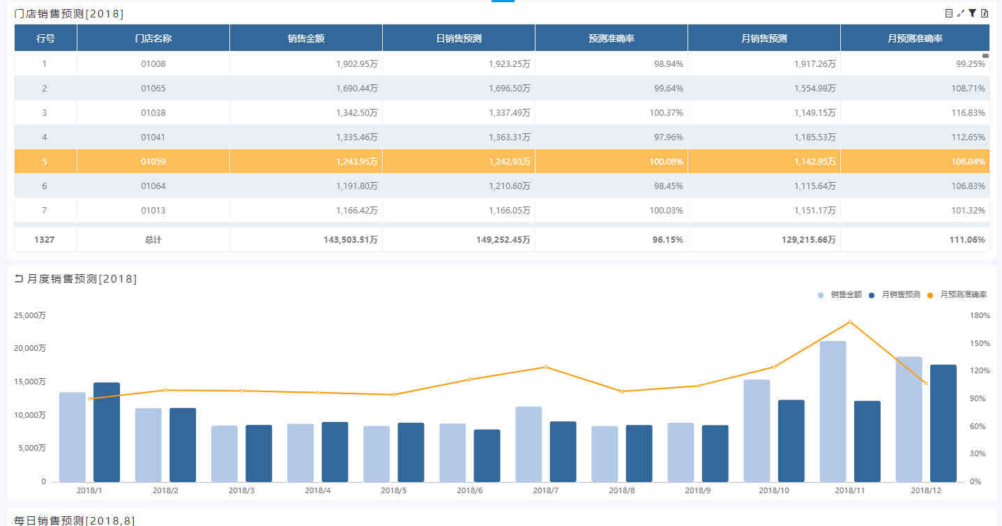Click sales amount 1,902.95万 cell

306,63
